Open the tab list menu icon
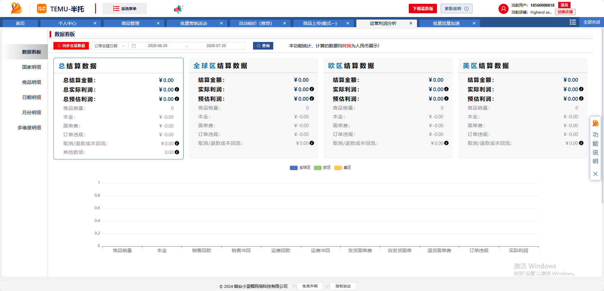This screenshot has height=291, width=604. (573, 22)
